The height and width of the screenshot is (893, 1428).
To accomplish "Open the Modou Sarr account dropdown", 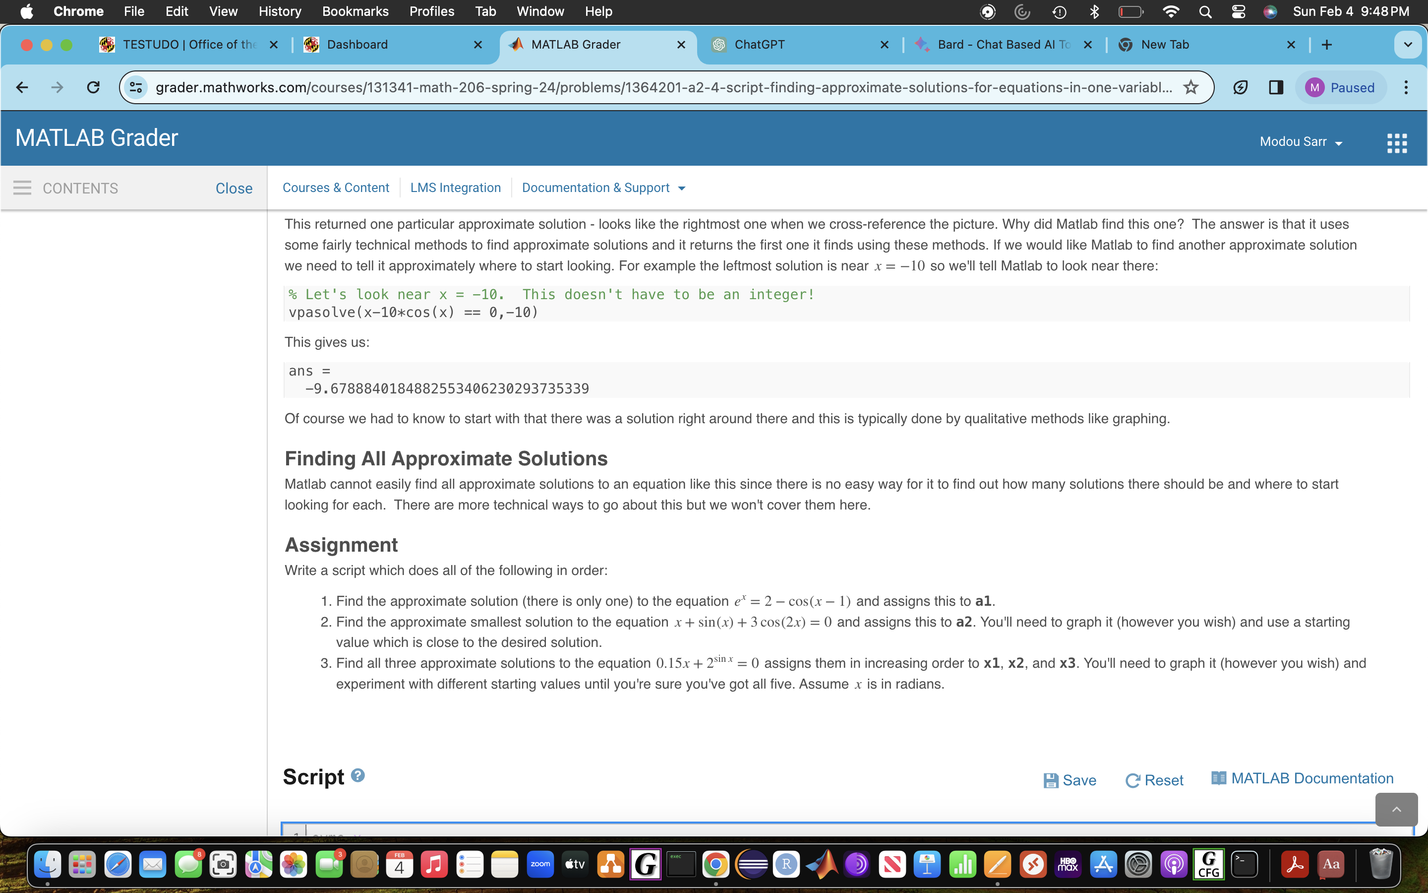I will [1301, 141].
